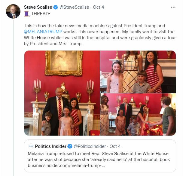This screenshot has width=189, height=176.
Task: Click the Steve Scalise display name
Action: pyautogui.click(x=38, y=7)
